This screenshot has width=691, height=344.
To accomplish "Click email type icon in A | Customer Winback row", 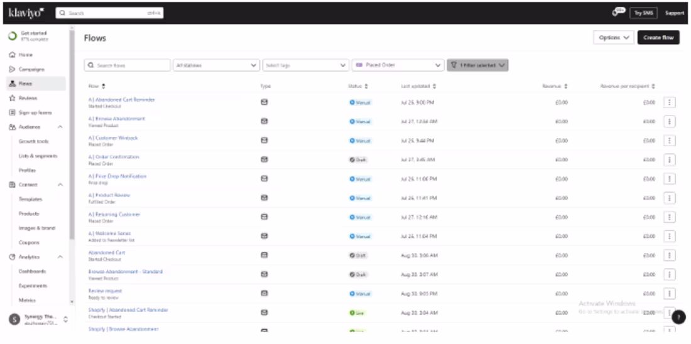I will pos(264,140).
